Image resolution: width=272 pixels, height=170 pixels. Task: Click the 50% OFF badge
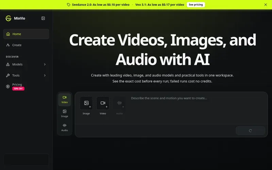tap(18, 89)
